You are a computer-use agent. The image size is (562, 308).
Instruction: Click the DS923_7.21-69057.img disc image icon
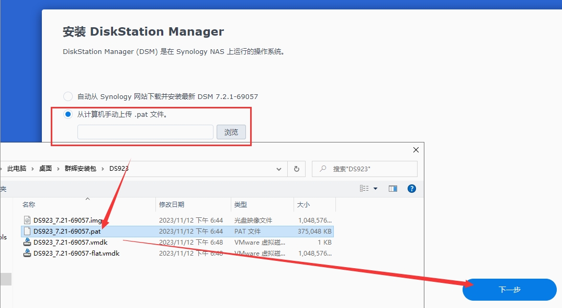click(28, 220)
